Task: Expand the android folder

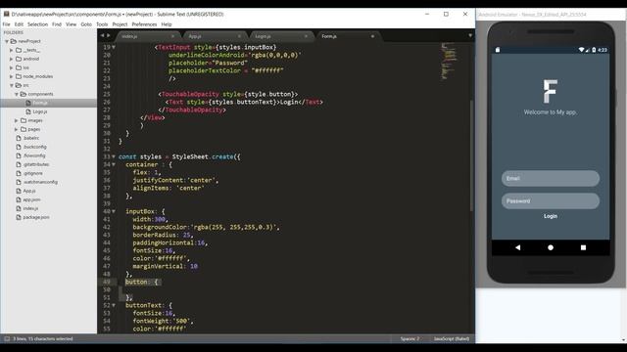Action: [11, 59]
